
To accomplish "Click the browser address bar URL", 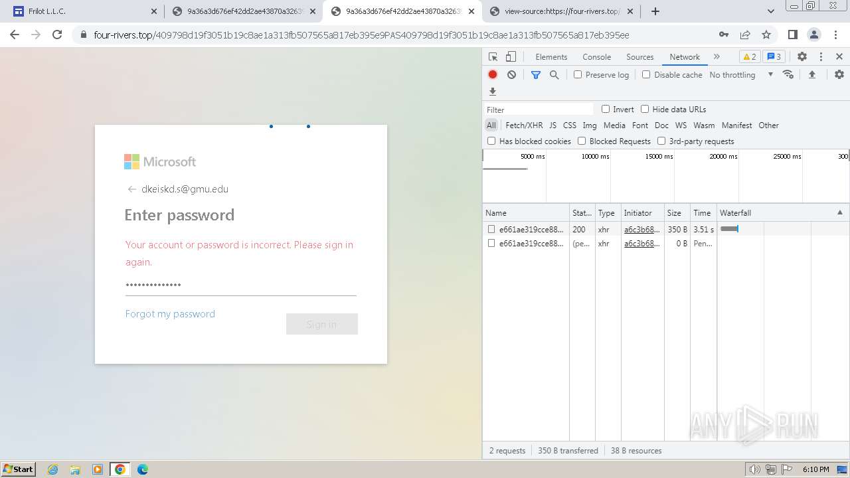I will tap(361, 35).
